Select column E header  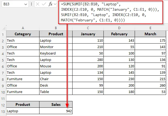coord(150,28)
